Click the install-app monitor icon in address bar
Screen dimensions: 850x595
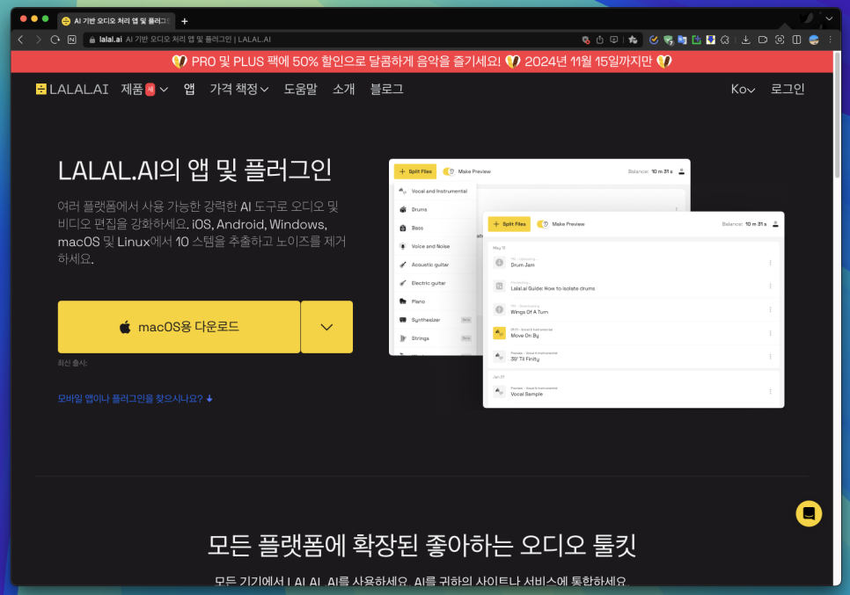[613, 40]
